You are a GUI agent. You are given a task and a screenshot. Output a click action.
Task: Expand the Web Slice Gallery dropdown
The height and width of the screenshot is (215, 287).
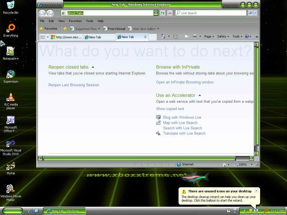[158, 29]
